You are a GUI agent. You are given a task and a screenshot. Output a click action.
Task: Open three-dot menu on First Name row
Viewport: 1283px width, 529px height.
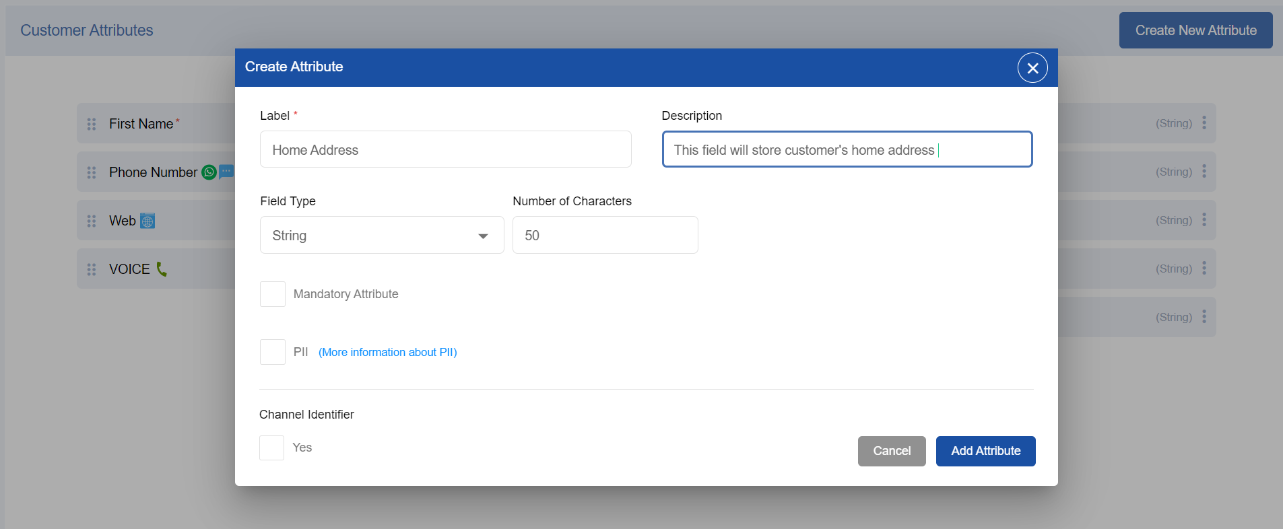pos(1204,123)
